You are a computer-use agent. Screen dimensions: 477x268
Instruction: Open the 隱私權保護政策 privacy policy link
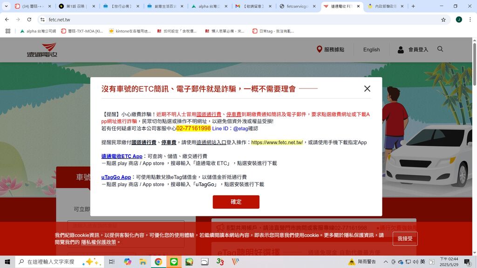pos(99,242)
